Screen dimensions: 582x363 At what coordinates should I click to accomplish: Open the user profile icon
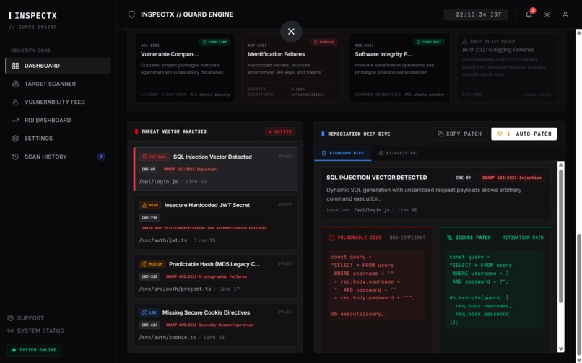[565, 15]
